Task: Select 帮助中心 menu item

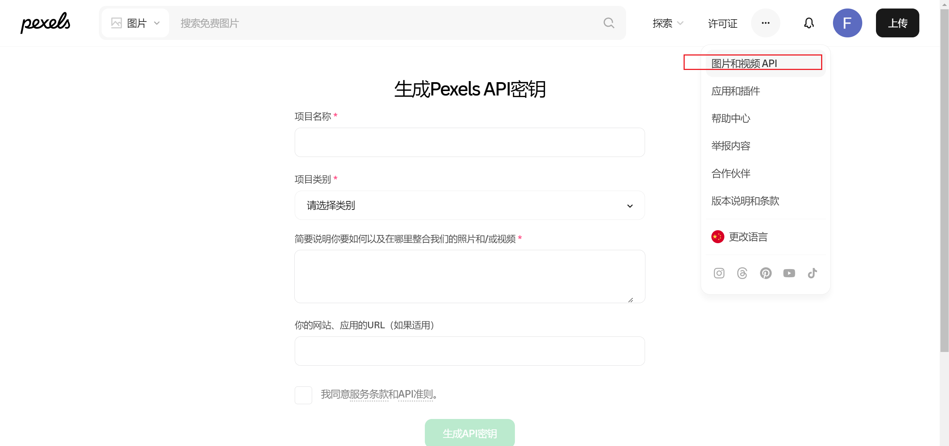Action: (x=766, y=118)
